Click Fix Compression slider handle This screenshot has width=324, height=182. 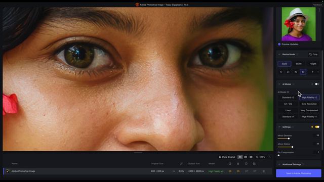click(x=278, y=155)
